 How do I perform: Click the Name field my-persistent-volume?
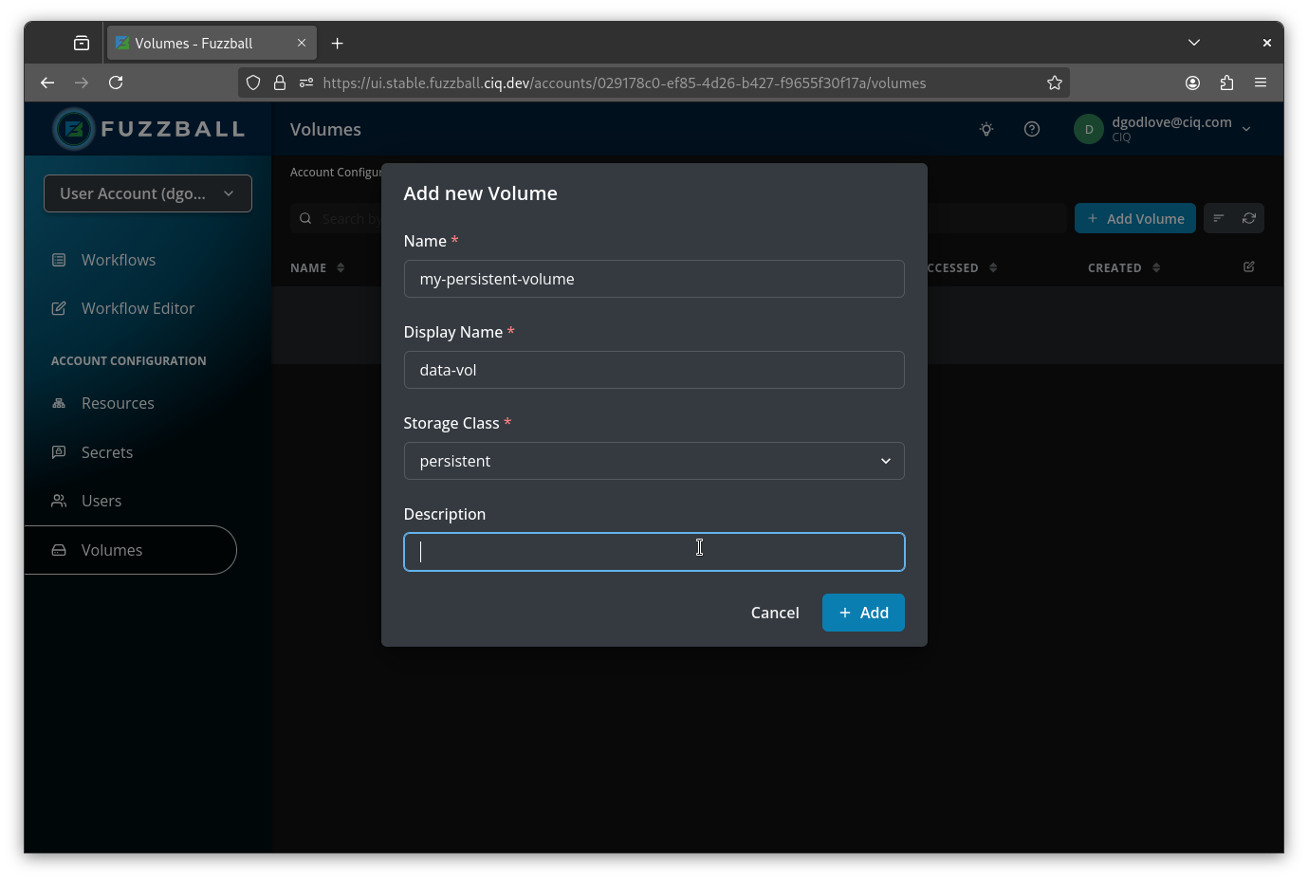654,279
